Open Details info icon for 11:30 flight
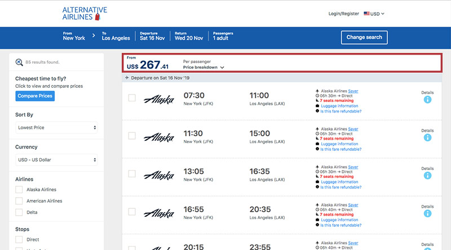451x250 pixels. tap(427, 137)
